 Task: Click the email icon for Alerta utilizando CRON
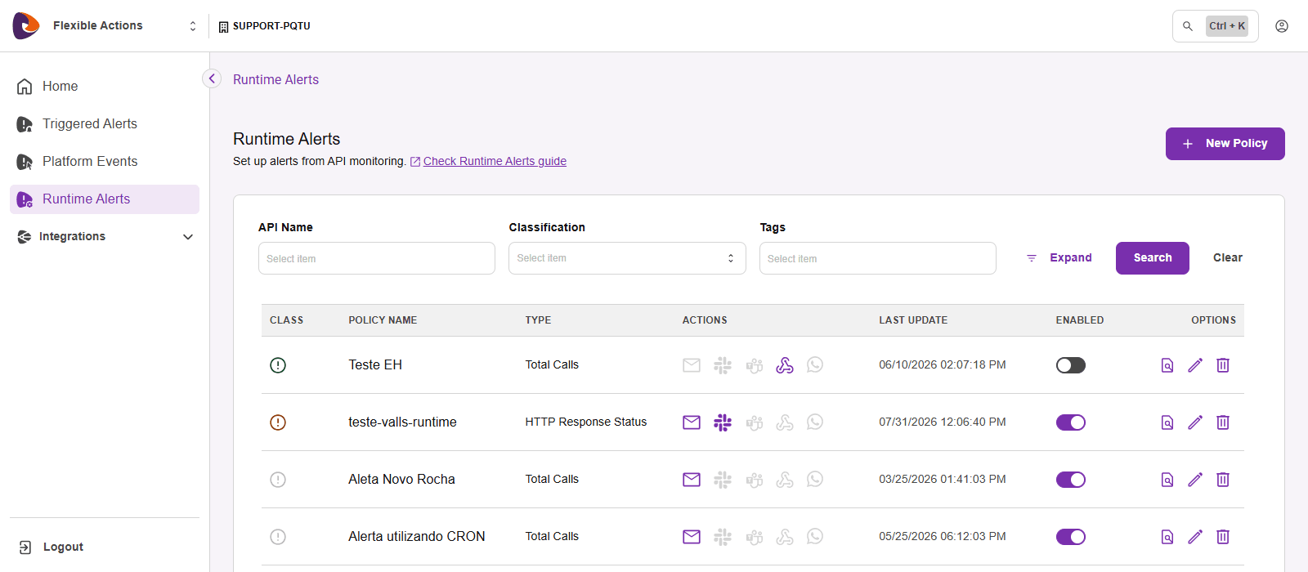(x=692, y=537)
